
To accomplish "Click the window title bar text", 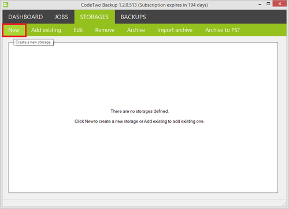I will 144,5.
